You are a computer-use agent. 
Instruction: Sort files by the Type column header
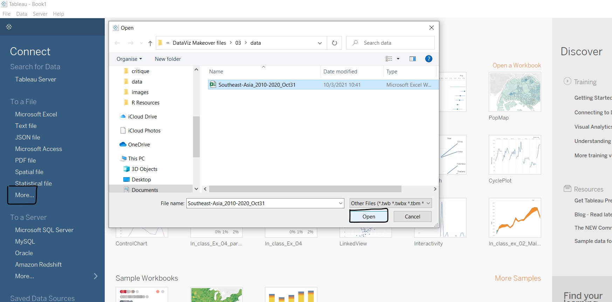tap(392, 71)
